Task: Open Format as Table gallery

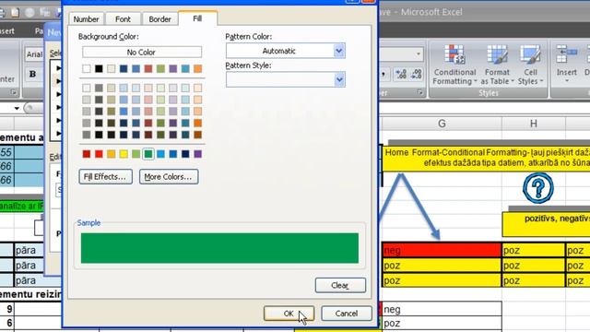Action: pos(497,65)
